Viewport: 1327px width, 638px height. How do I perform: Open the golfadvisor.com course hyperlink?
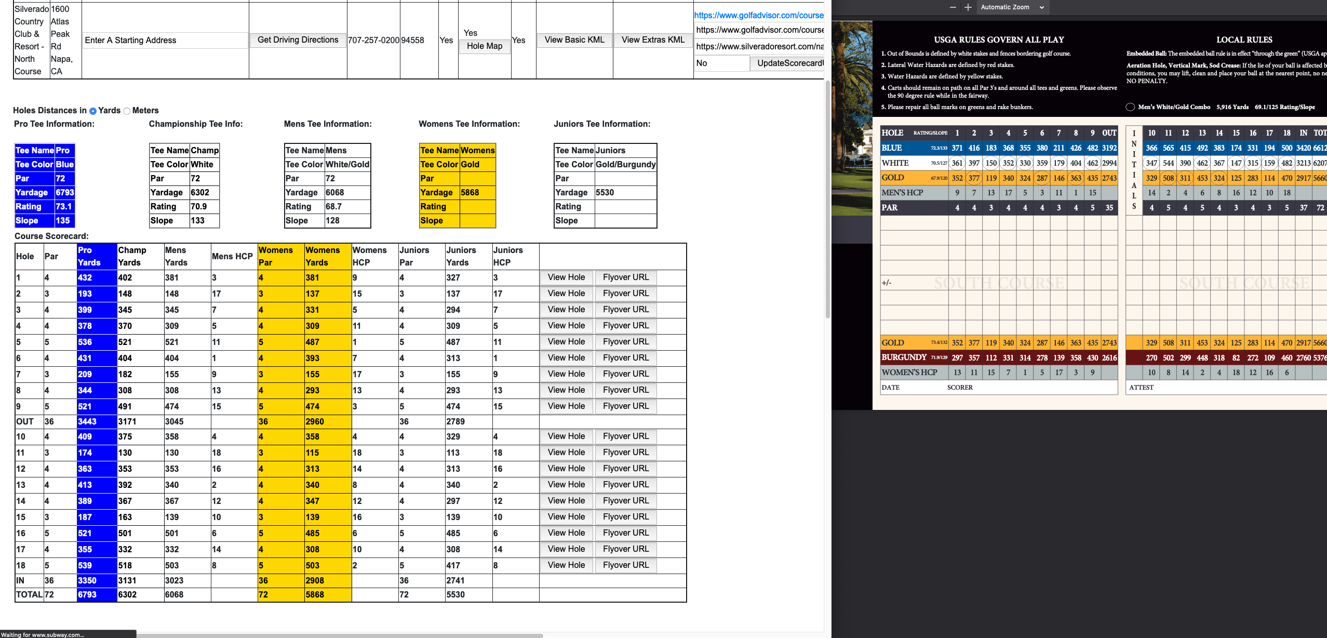tap(759, 15)
